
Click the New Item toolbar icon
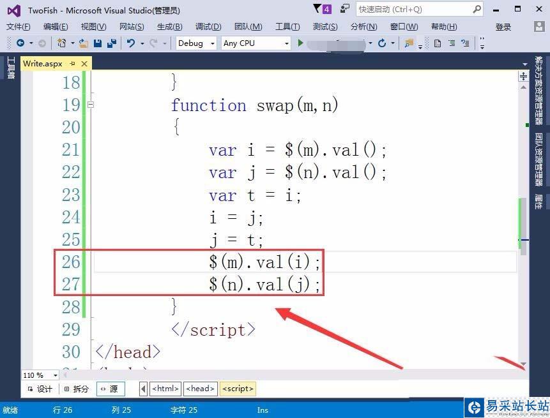[62, 43]
